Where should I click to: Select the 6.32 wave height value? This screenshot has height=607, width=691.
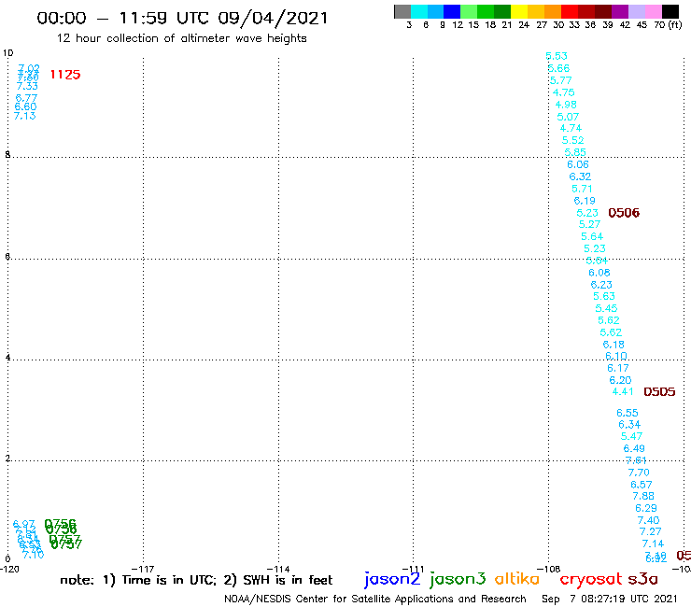[580, 176]
